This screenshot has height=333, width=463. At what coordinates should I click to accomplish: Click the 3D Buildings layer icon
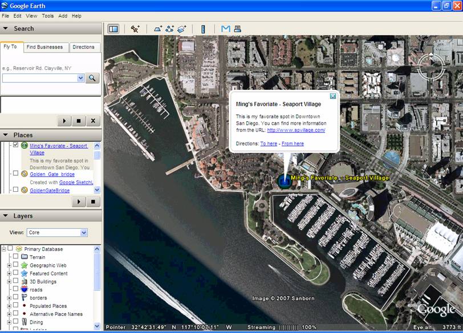(x=25, y=281)
